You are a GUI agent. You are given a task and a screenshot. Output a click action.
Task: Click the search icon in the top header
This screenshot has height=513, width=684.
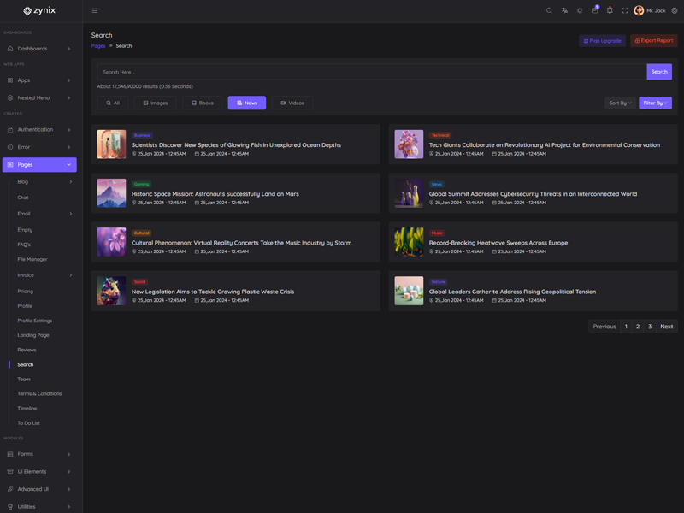[x=549, y=11]
